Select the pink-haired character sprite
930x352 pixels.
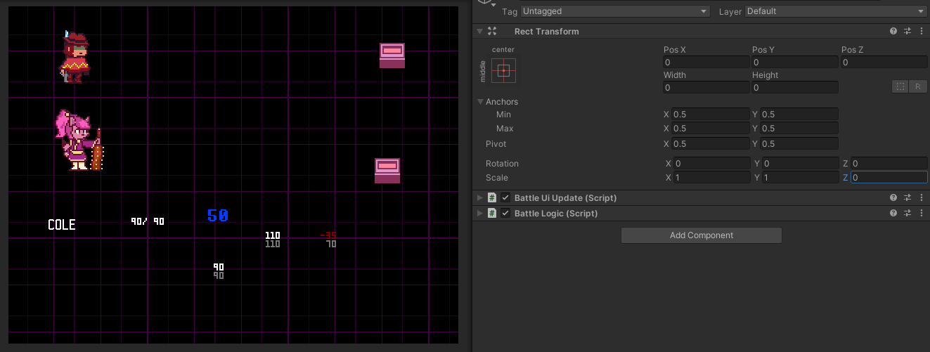(x=79, y=141)
